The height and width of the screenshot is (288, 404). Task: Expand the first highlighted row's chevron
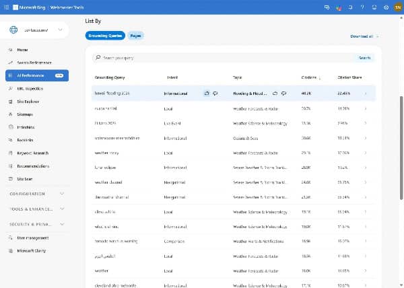[x=366, y=94]
